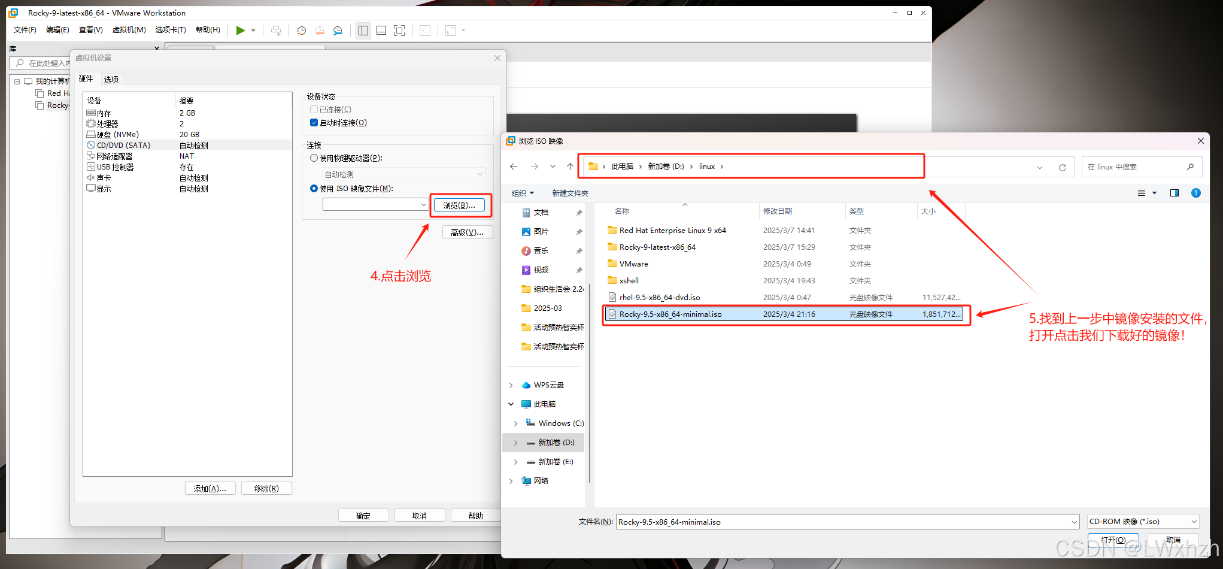Screen dimensions: 1223x569
Task: Take a snapshot using the clock-plus icon
Action: [x=302, y=31]
